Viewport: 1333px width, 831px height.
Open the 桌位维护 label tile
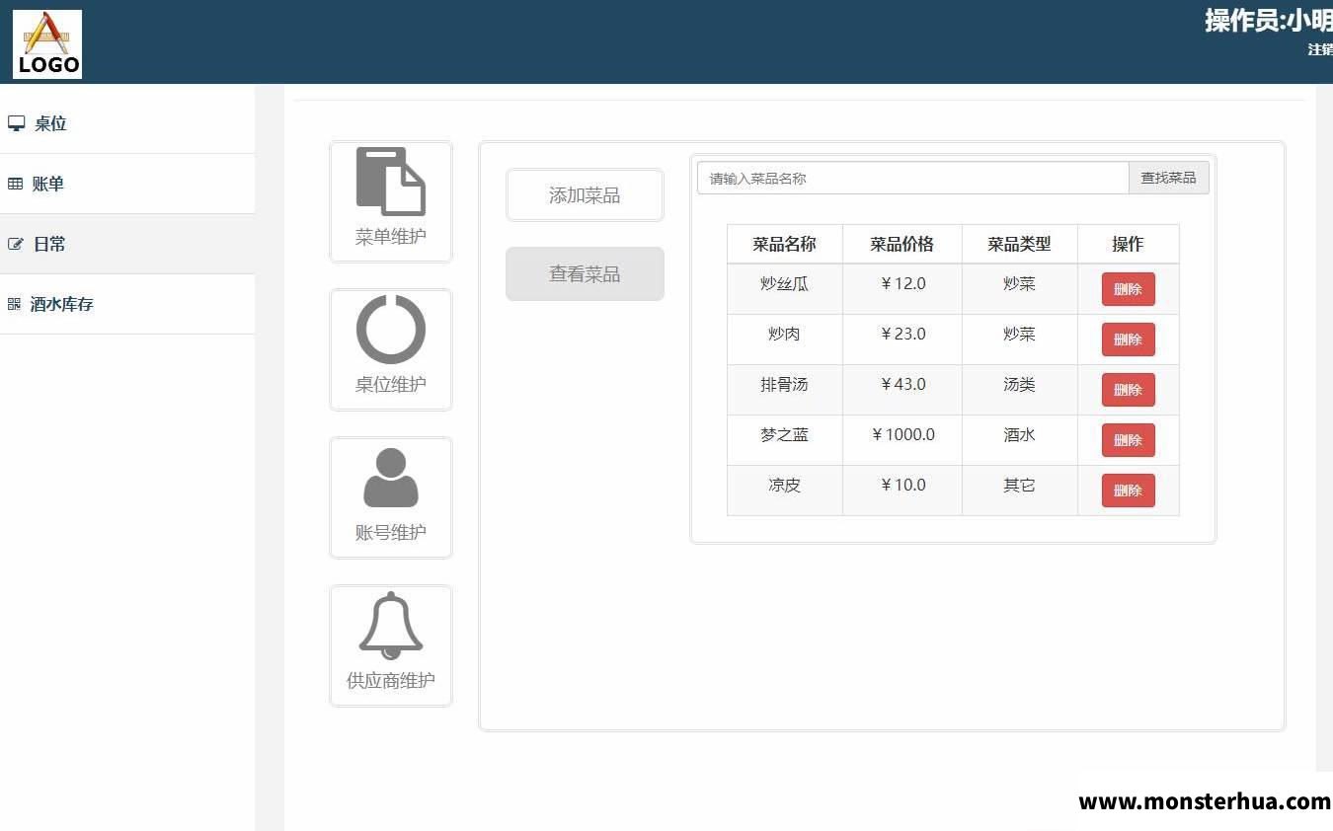click(391, 350)
